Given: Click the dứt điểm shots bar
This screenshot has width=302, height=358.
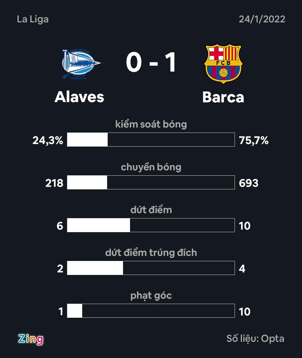Looking at the screenshot, I should 151,225.
